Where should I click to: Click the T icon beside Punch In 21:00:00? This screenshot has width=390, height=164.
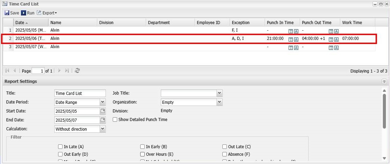290,39
